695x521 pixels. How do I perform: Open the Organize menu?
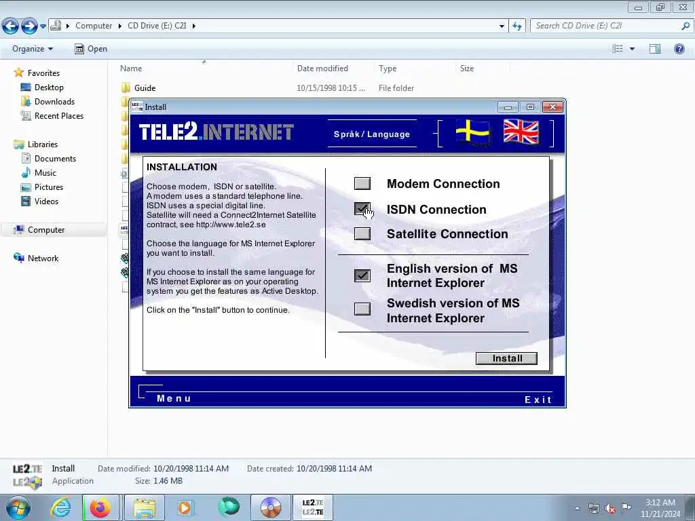(x=33, y=49)
